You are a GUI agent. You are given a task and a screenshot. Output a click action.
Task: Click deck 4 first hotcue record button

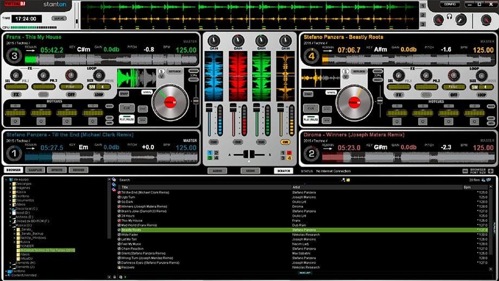coord(397,122)
